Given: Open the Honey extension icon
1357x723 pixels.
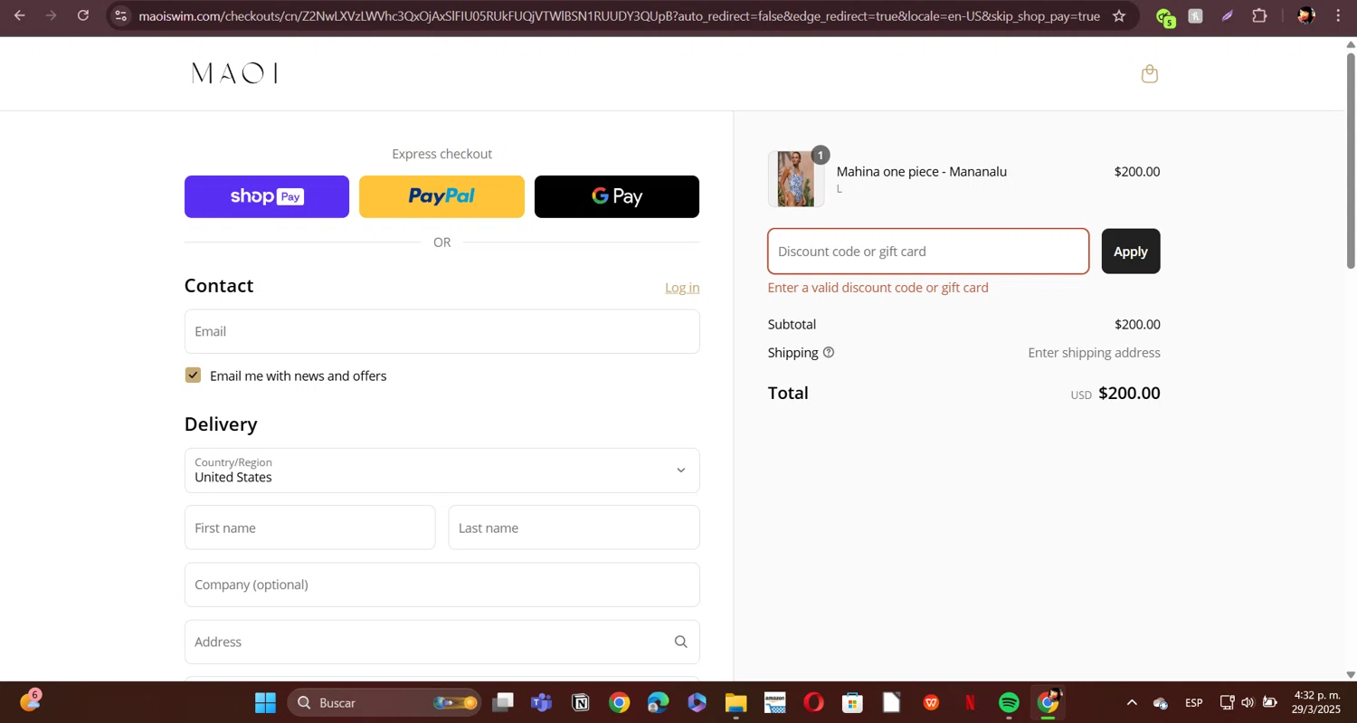Looking at the screenshot, I should coord(1195,15).
